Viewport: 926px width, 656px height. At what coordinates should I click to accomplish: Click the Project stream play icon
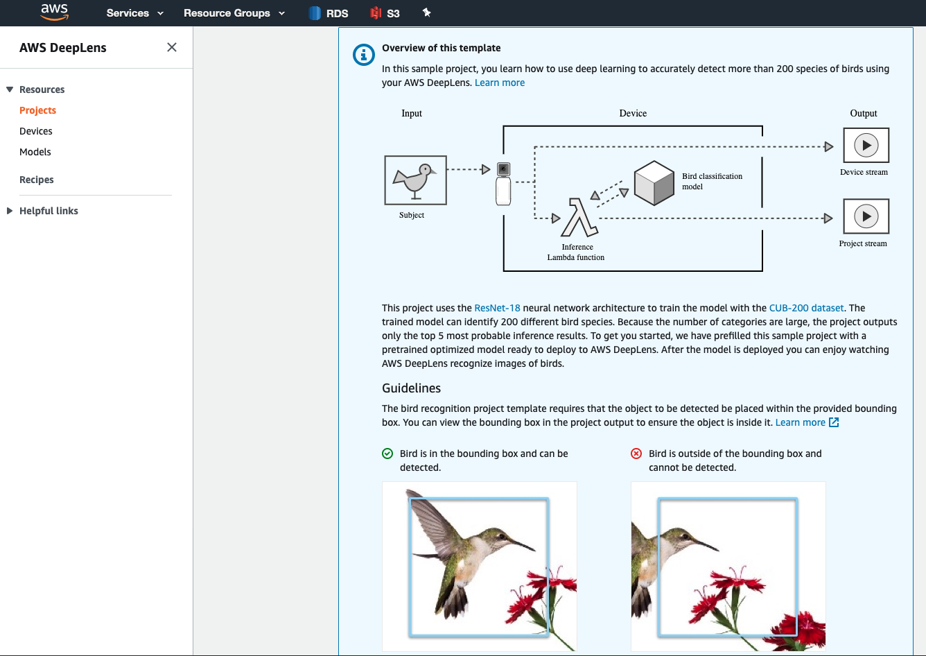pos(866,216)
